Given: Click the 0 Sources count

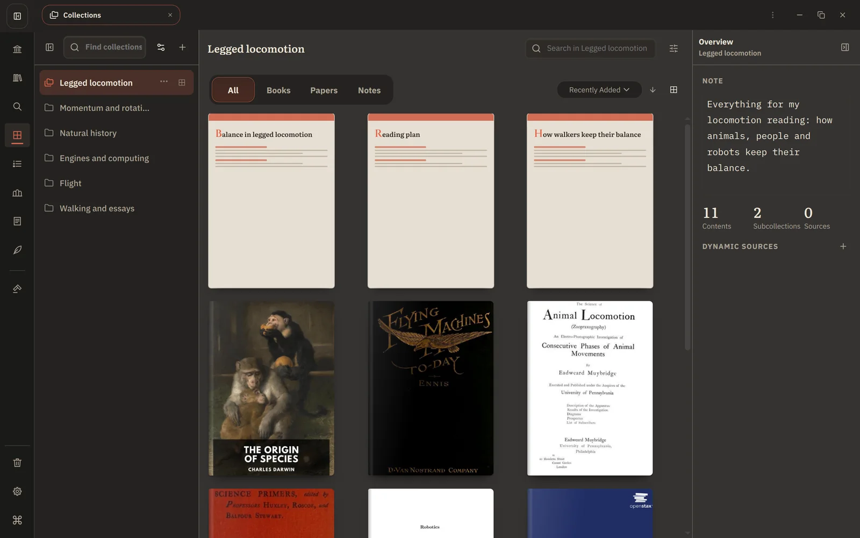Looking at the screenshot, I should pos(817,218).
